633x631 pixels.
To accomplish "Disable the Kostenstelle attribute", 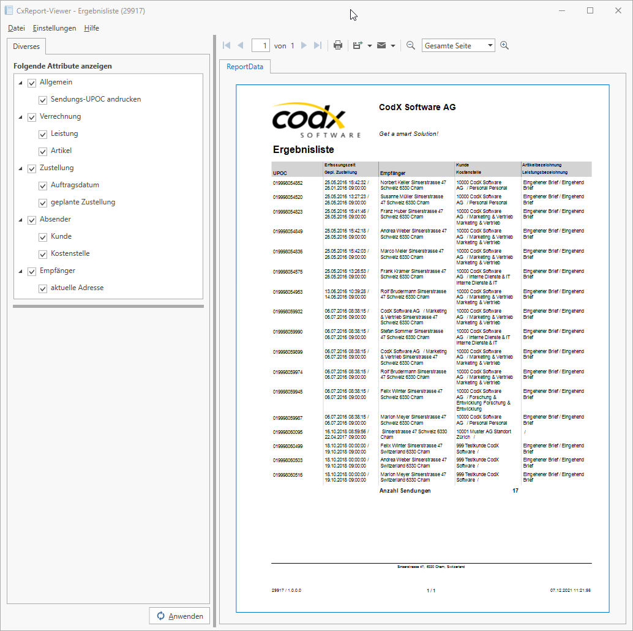I will pos(43,253).
